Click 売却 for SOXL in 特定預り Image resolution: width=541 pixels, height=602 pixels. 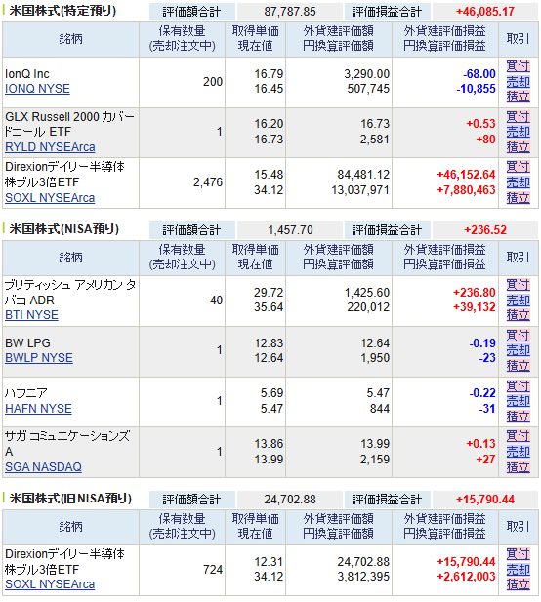[x=518, y=182]
